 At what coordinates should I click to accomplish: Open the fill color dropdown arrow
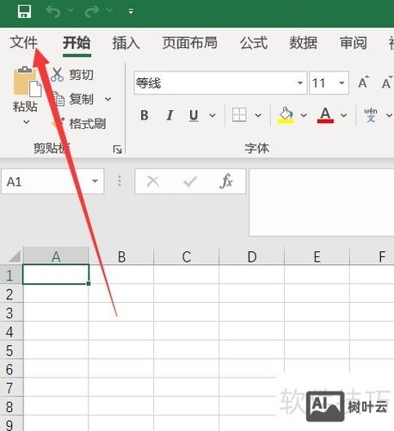coord(304,115)
